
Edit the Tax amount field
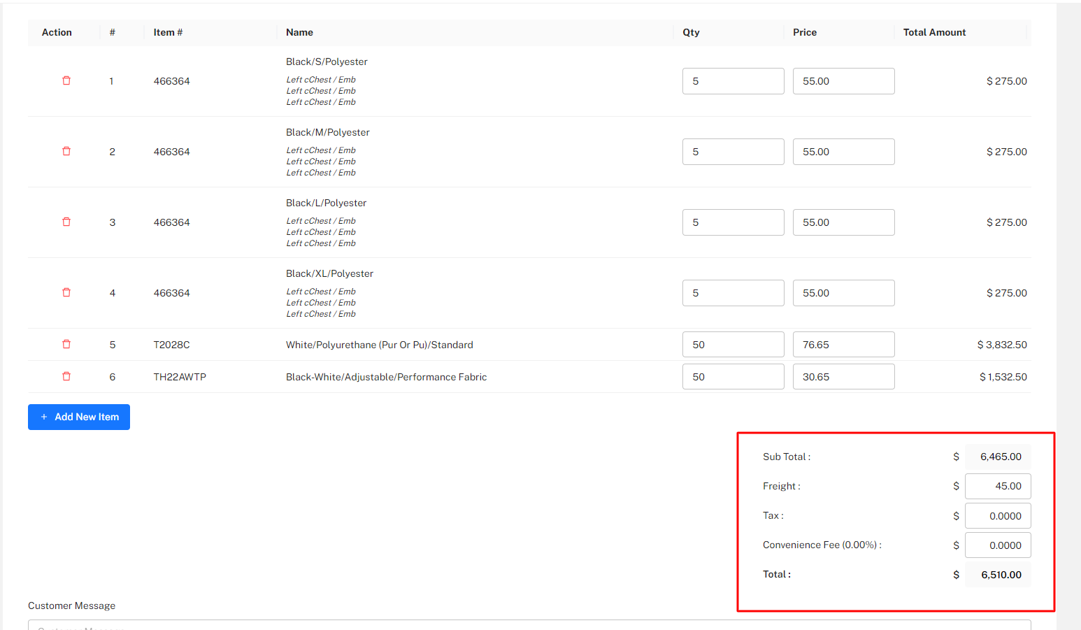997,516
